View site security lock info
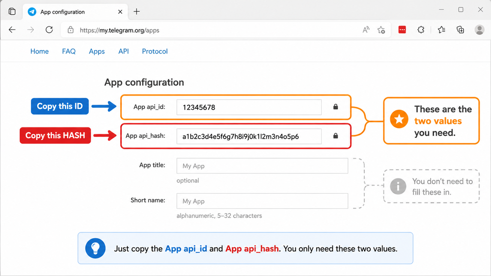 point(71,30)
